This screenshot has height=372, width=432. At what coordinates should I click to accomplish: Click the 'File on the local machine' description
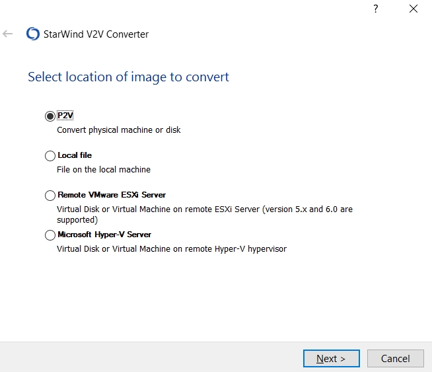104,169
